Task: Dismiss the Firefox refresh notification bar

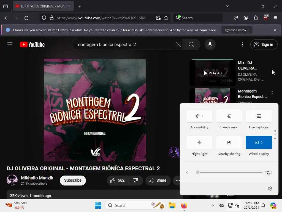Action: point(275,30)
